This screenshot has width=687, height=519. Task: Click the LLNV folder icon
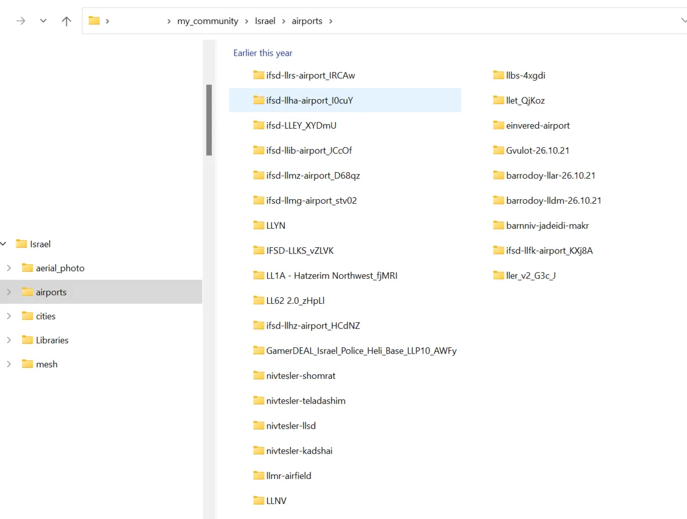click(x=259, y=501)
